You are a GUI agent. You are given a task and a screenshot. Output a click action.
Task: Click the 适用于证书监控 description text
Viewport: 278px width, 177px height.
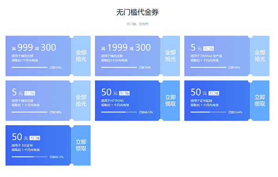click(x=201, y=101)
